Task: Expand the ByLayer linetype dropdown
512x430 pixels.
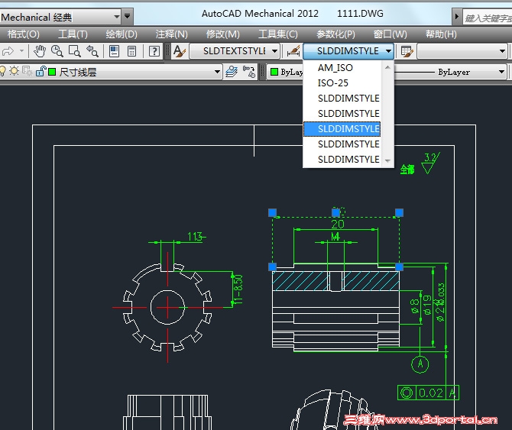Action: pos(501,72)
